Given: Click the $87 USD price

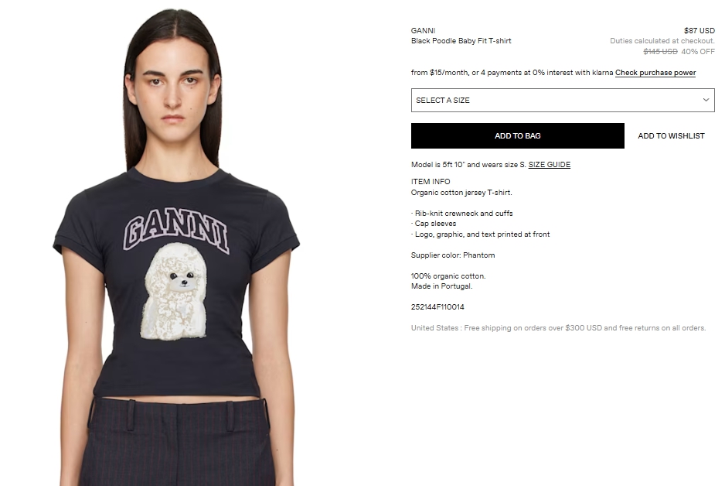Looking at the screenshot, I should coord(699,30).
